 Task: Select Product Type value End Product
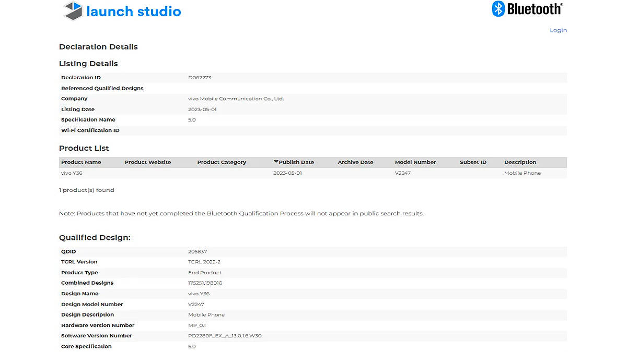[205, 273]
